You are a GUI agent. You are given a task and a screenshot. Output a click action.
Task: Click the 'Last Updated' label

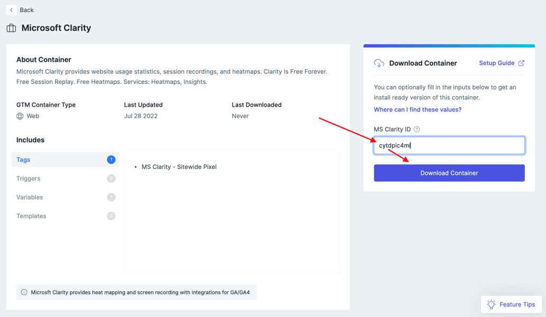click(143, 105)
